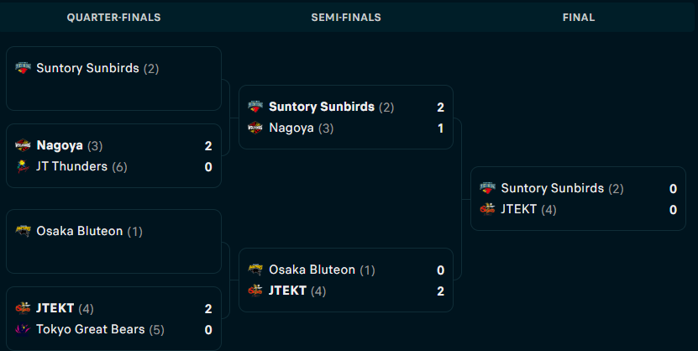
Task: Open JT Thunders team name link
Action: click(71, 166)
